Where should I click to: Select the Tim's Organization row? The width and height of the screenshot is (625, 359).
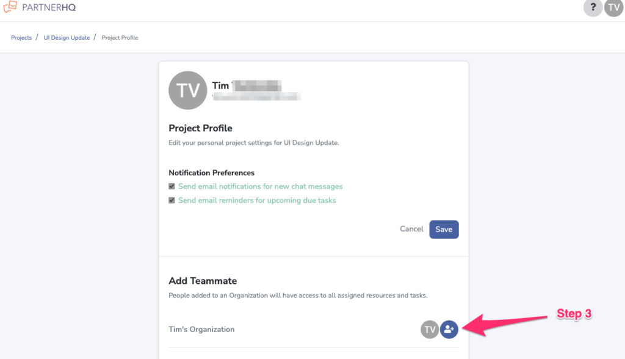pyautogui.click(x=313, y=330)
